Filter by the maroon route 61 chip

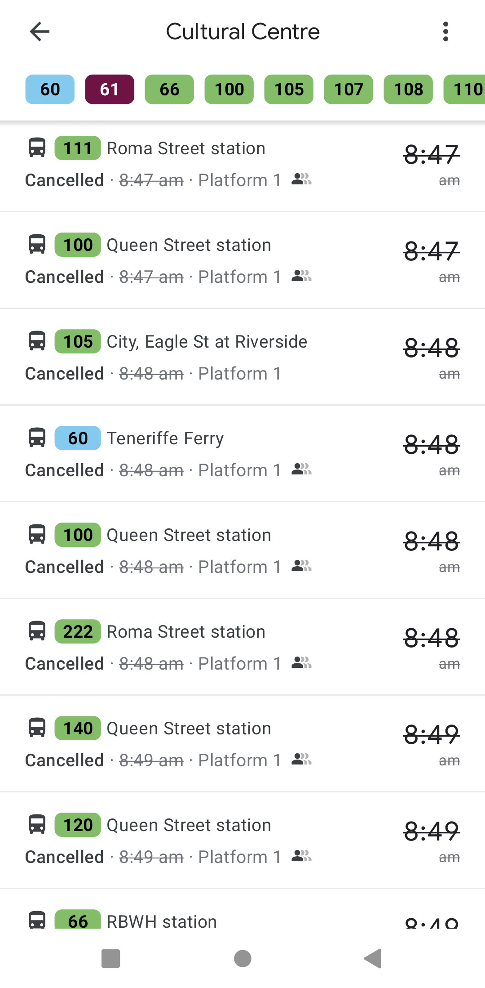pyautogui.click(x=110, y=89)
